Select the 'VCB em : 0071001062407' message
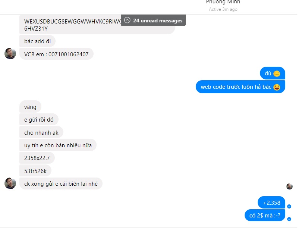Image resolution: width=308 pixels, height=229 pixels. click(x=56, y=54)
